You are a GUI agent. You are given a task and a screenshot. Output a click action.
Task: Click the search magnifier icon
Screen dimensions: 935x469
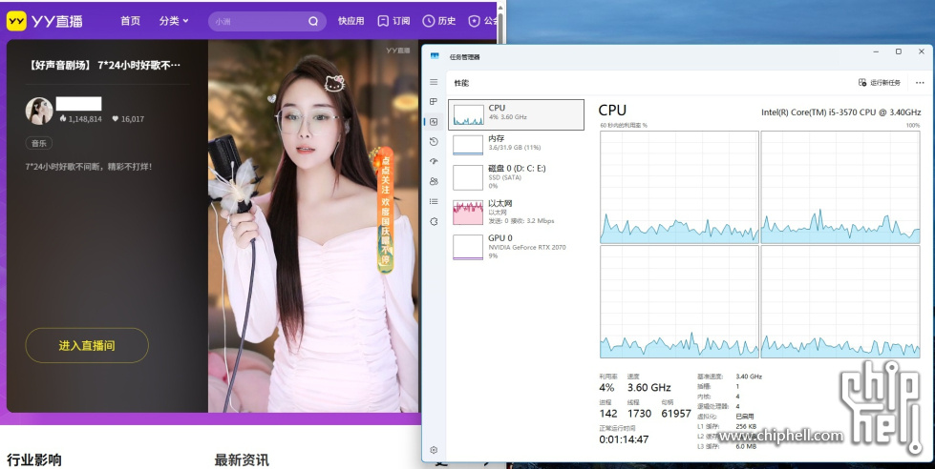tap(313, 21)
